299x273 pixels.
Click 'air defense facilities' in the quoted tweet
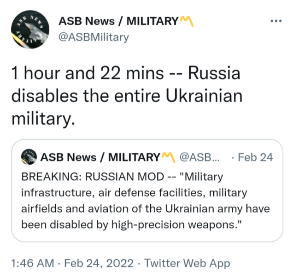tap(152, 192)
